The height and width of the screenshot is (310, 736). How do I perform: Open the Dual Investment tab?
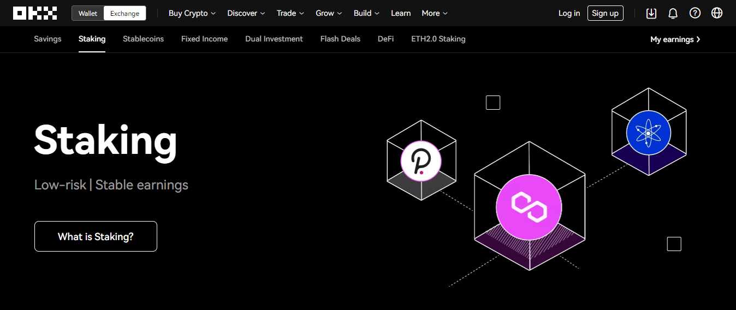pos(274,39)
